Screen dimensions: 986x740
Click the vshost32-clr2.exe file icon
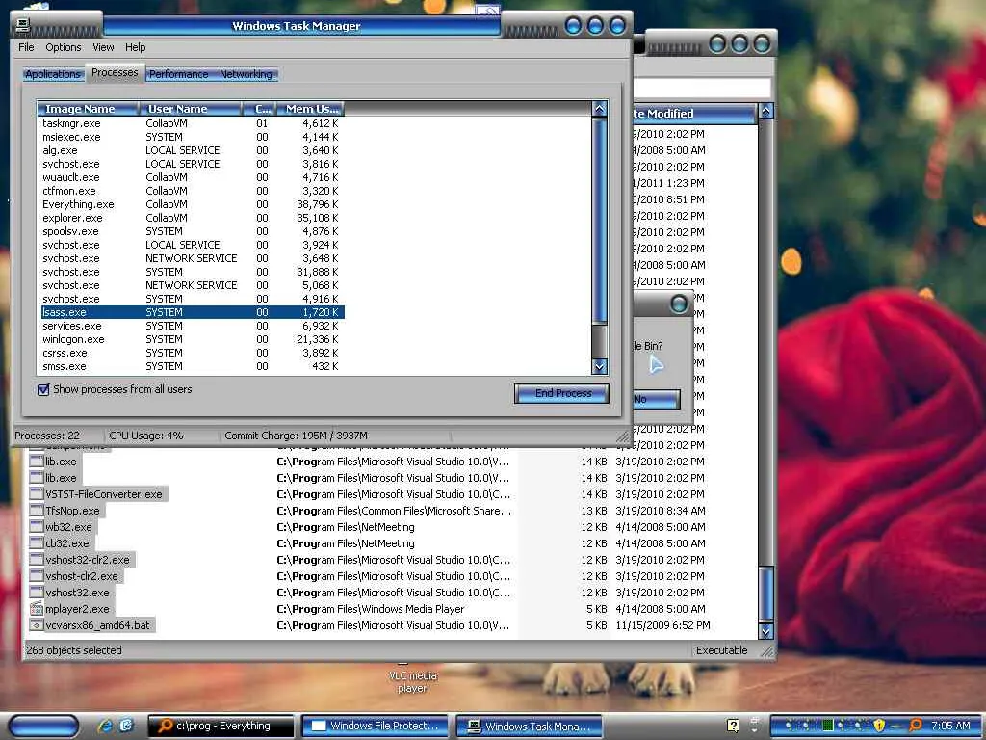[x=37, y=560]
